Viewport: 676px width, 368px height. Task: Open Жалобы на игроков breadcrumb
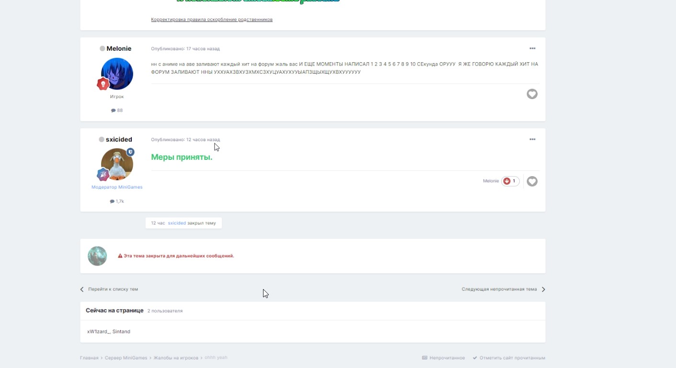pyautogui.click(x=175, y=358)
